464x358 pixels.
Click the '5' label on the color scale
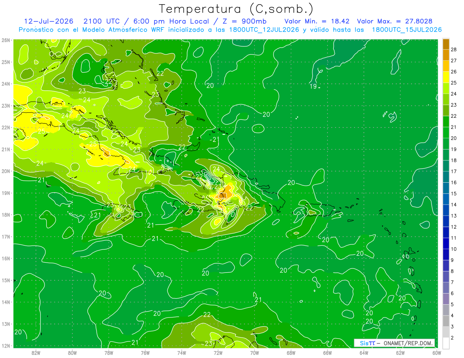point(452,304)
